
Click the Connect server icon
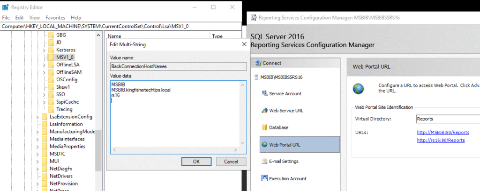click(258, 63)
